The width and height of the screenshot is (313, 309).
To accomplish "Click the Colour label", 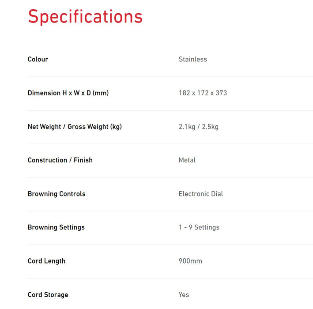I will (x=38, y=59).
